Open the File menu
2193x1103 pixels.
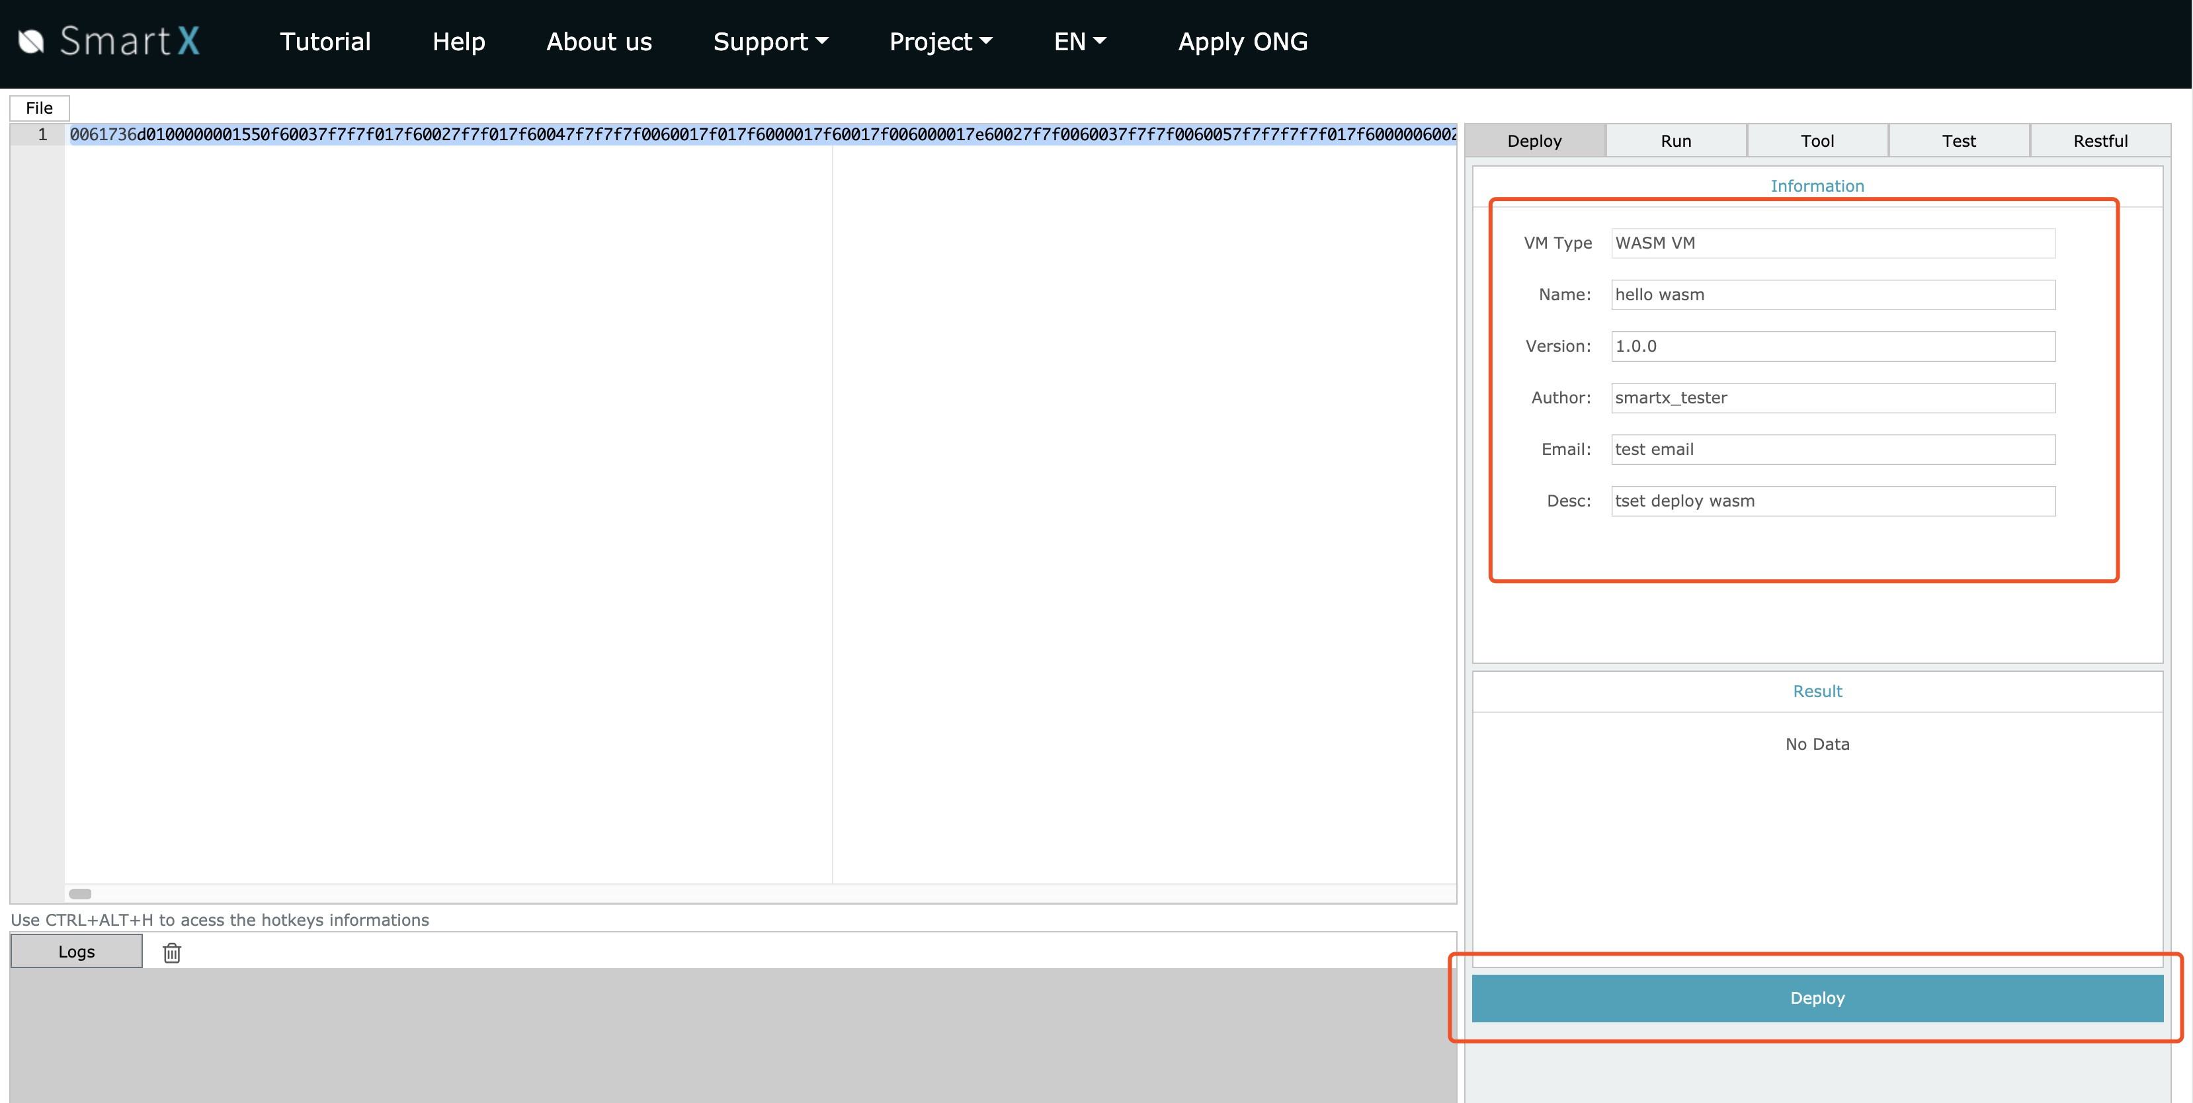tap(39, 108)
